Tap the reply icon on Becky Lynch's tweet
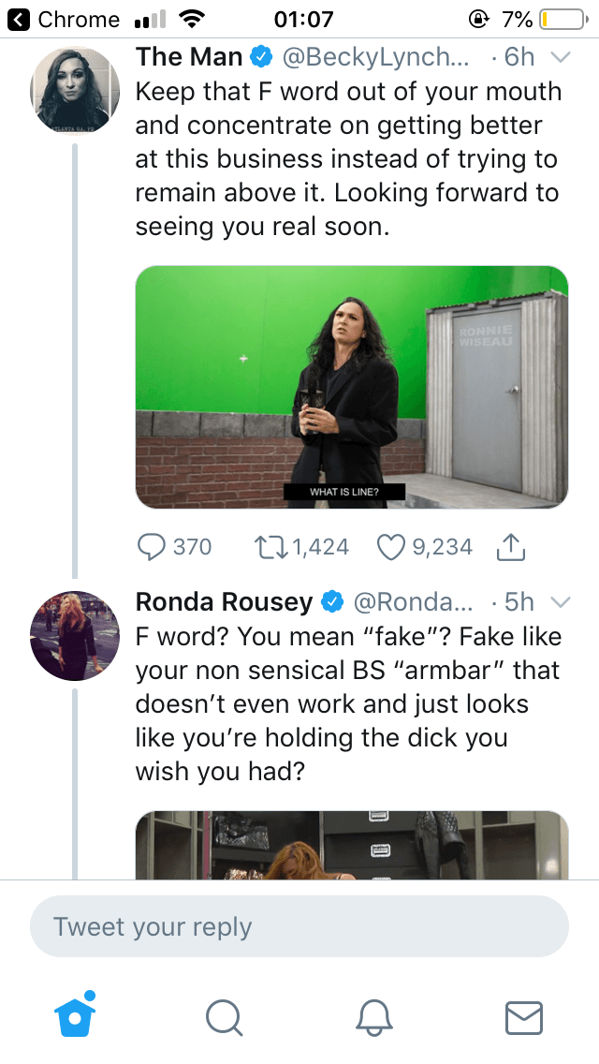The image size is (599, 1064). (x=152, y=547)
